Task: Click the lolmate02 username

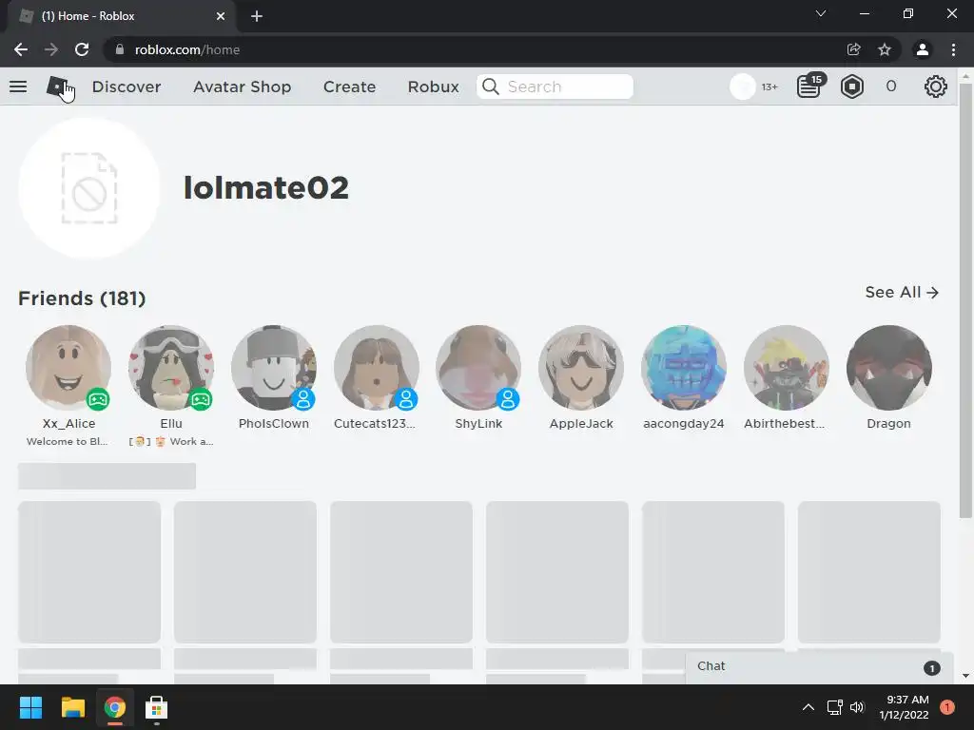Action: click(x=266, y=187)
